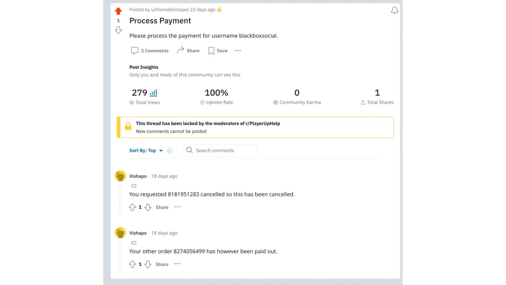Image resolution: width=506 pixels, height=285 pixels.
Task: Click the comment sort settings gear icon
Action: 169,151
